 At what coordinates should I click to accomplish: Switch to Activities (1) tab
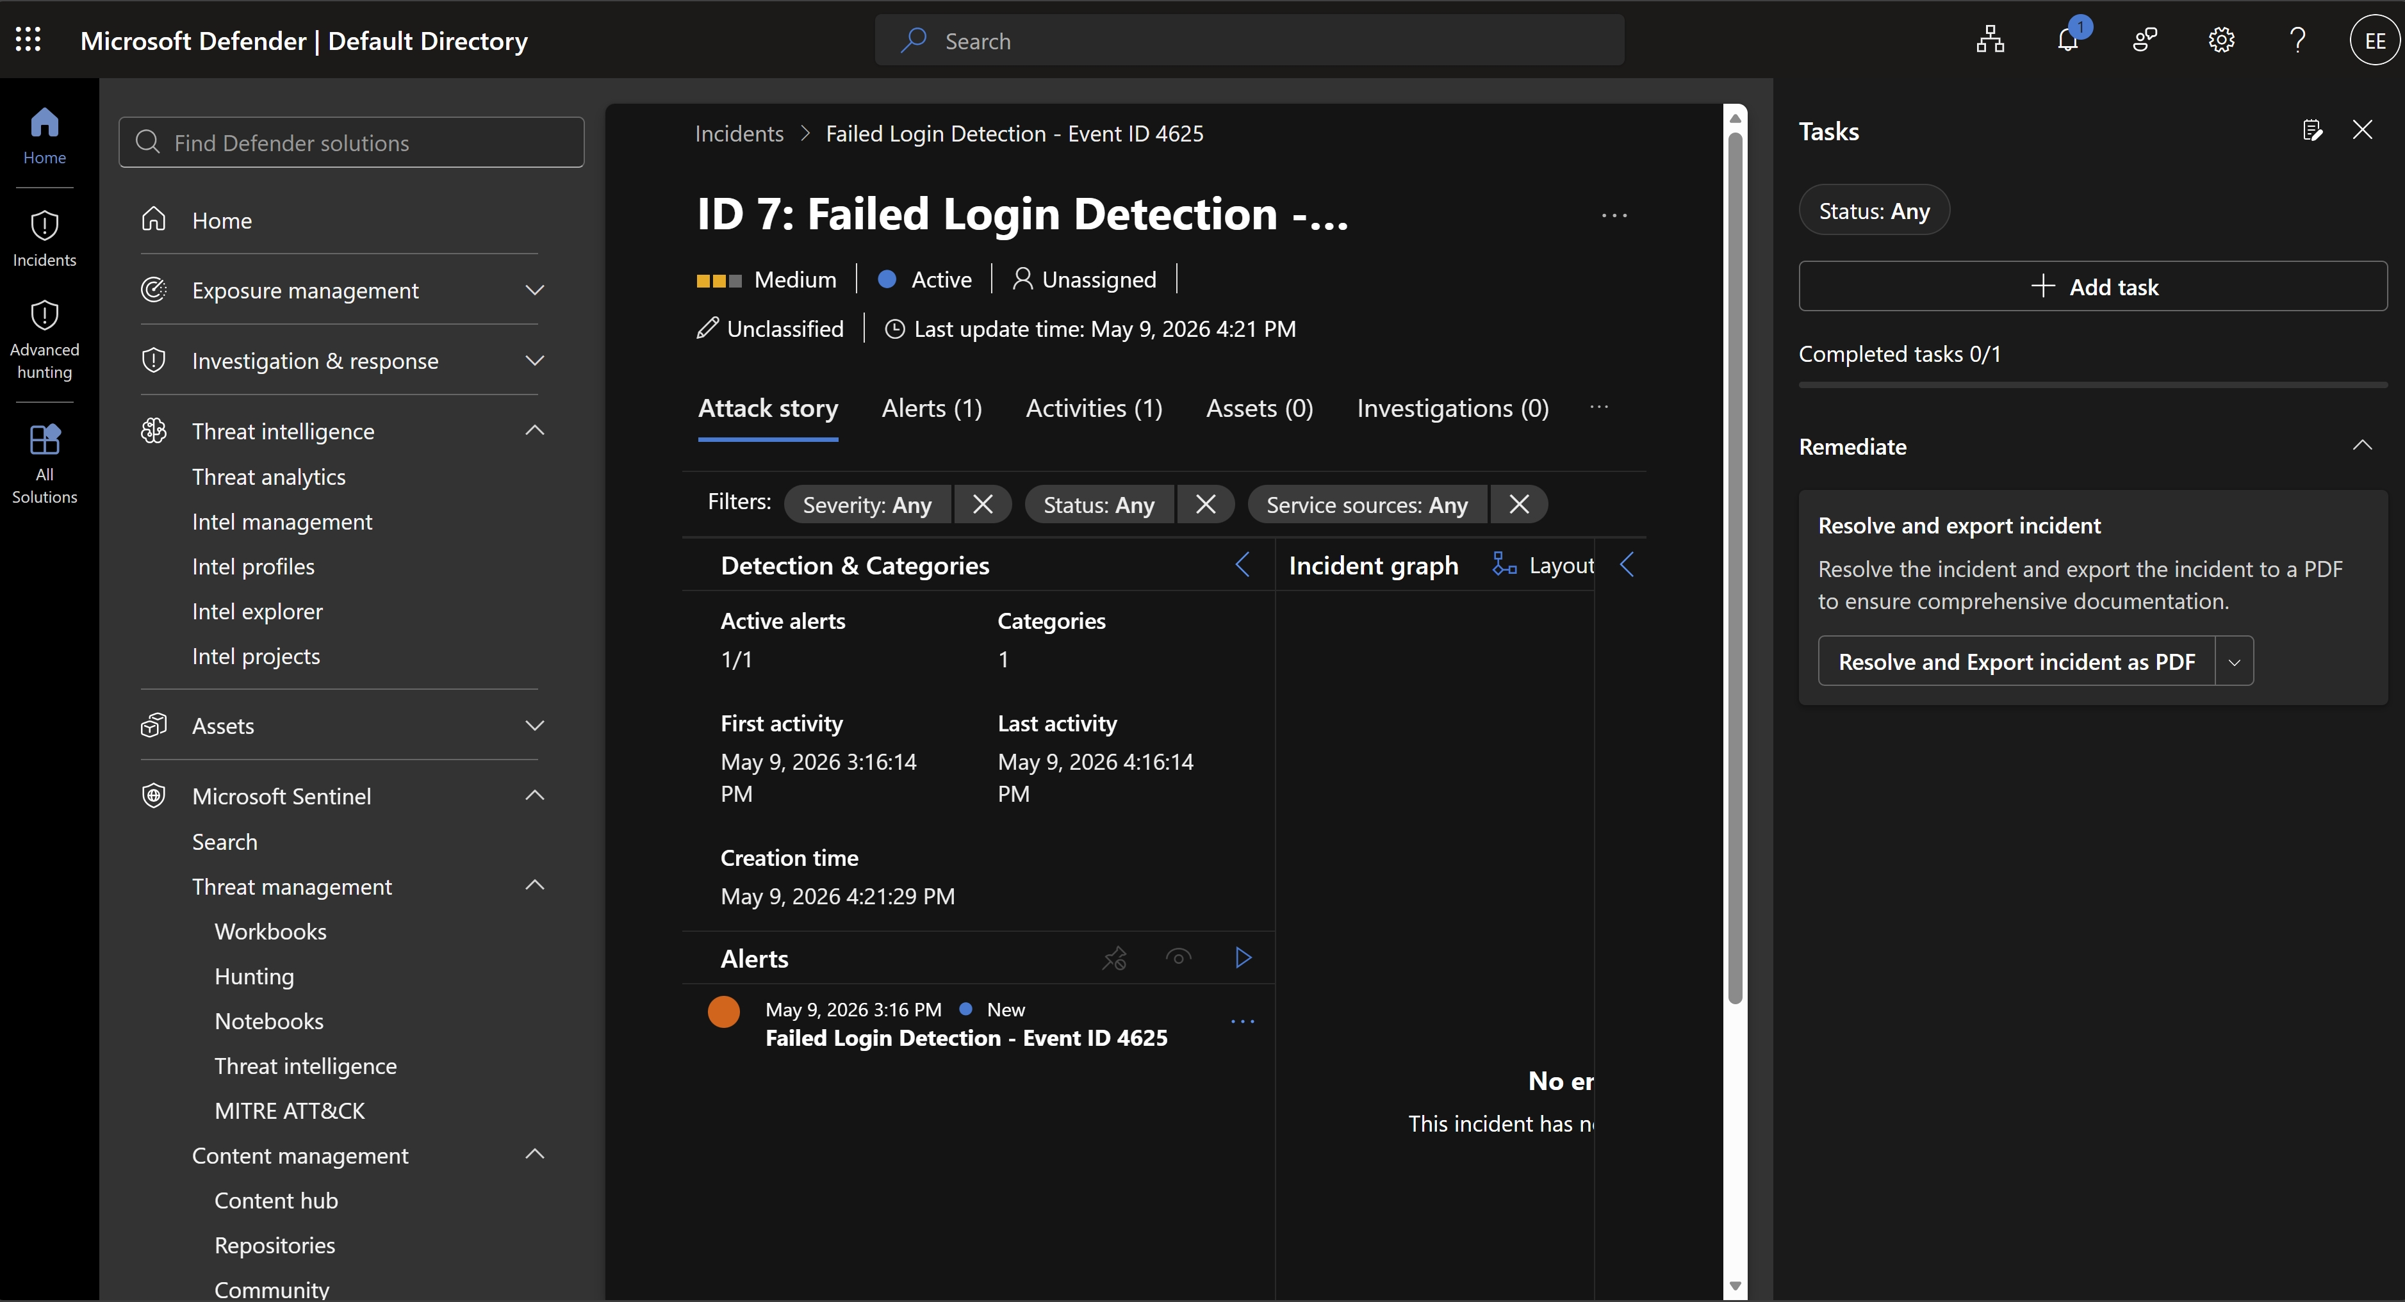(1093, 408)
